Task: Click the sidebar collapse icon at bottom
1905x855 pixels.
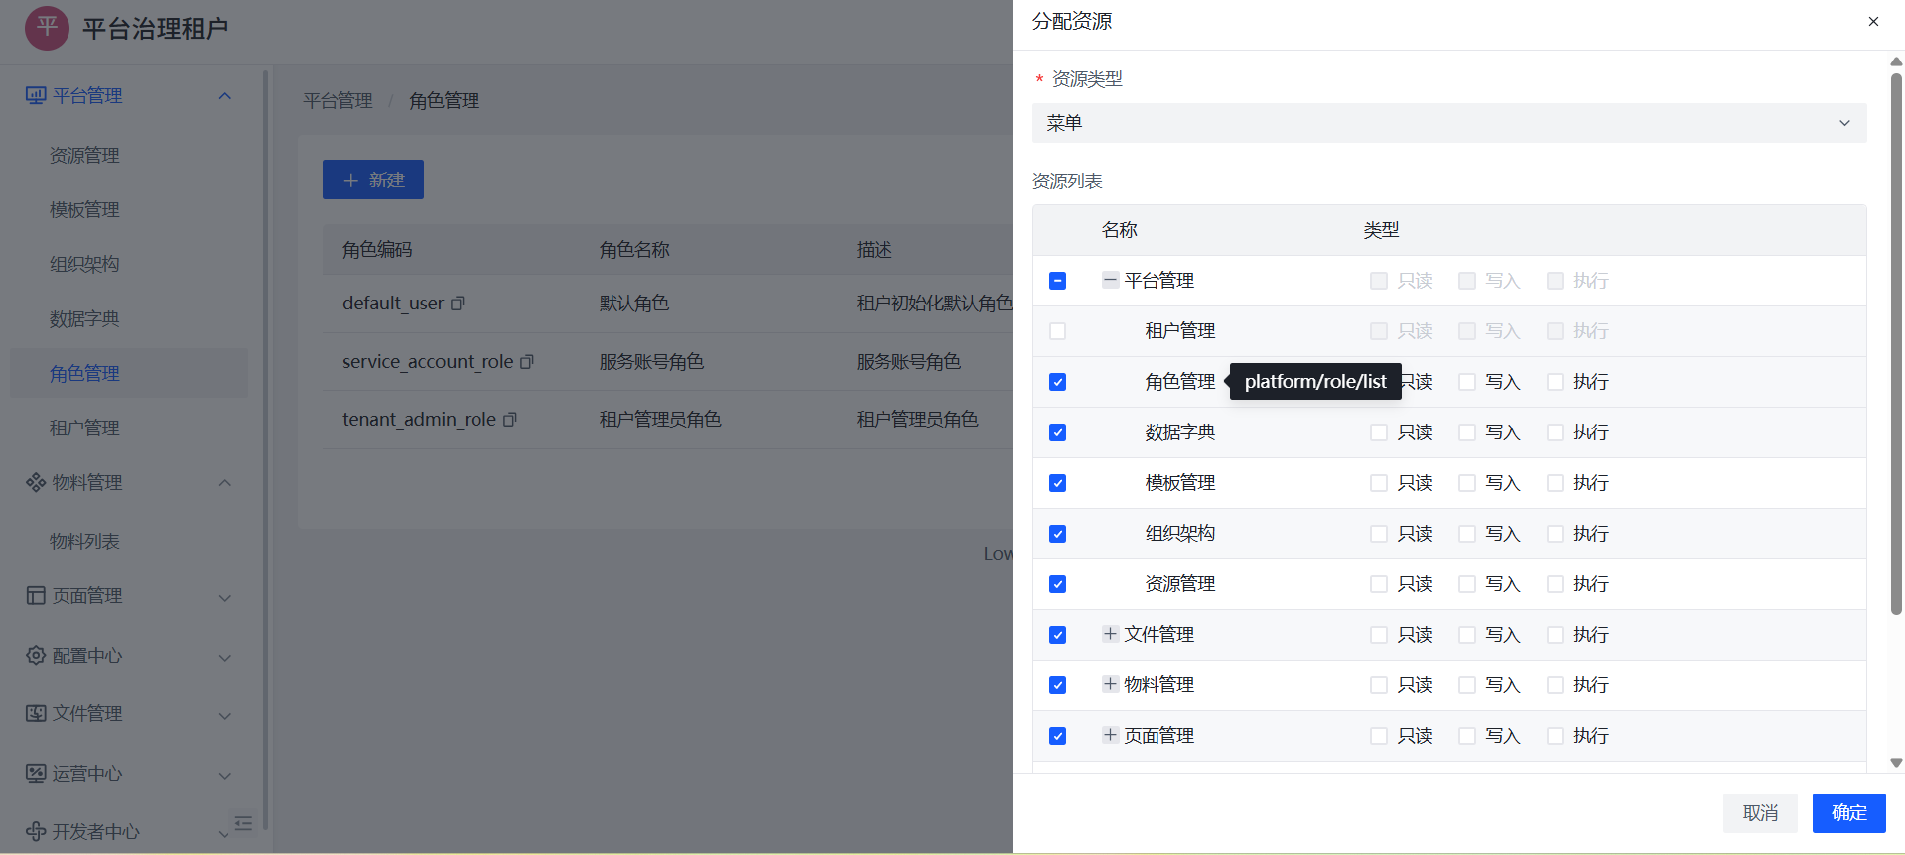Action: tap(243, 823)
